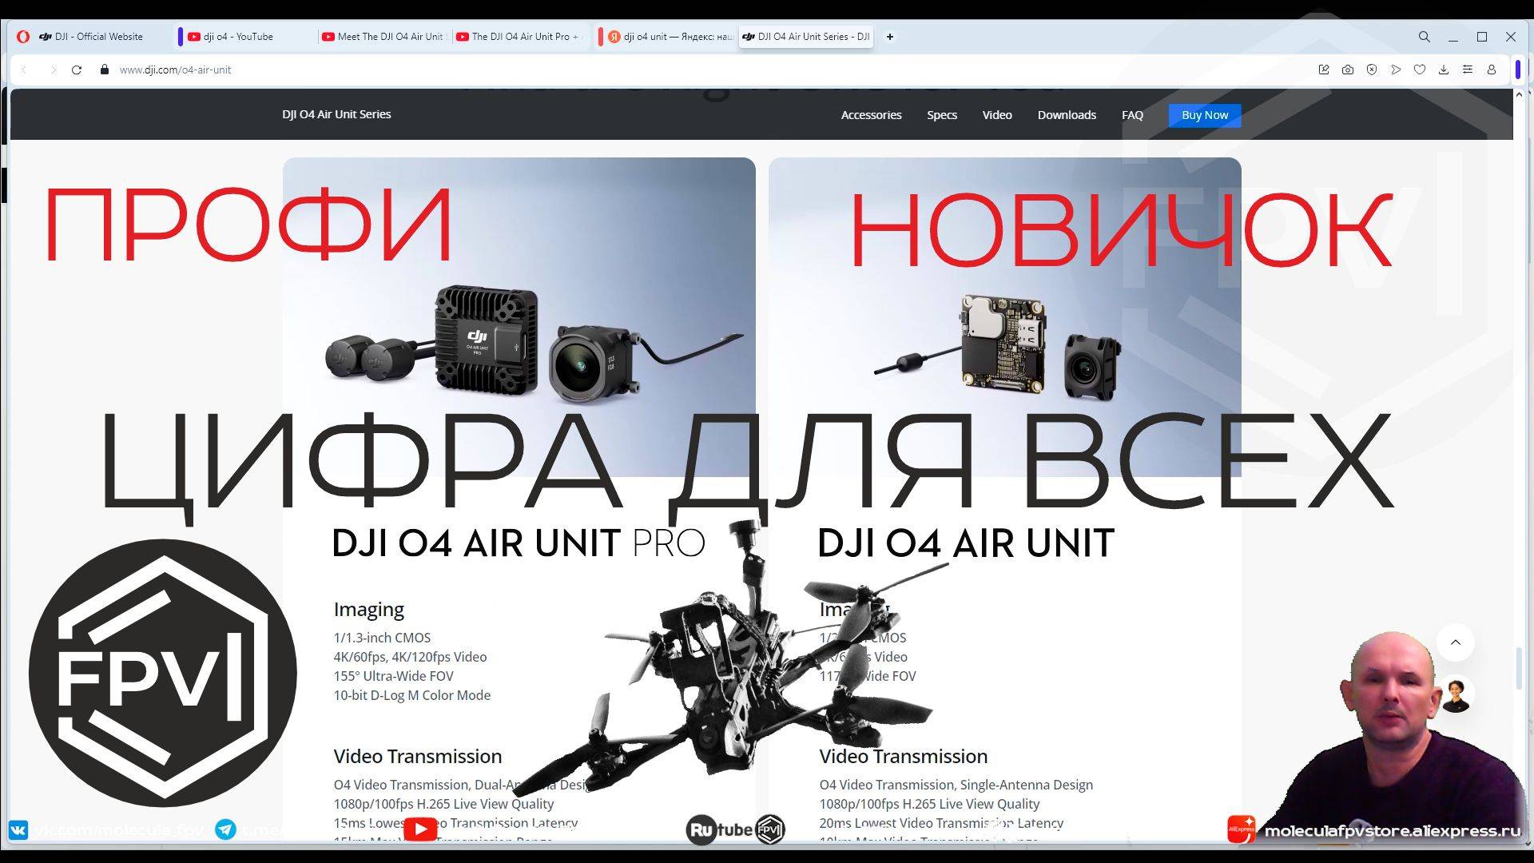The width and height of the screenshot is (1534, 863).
Task: Open the Specs section in the DJI nav
Action: (x=941, y=114)
